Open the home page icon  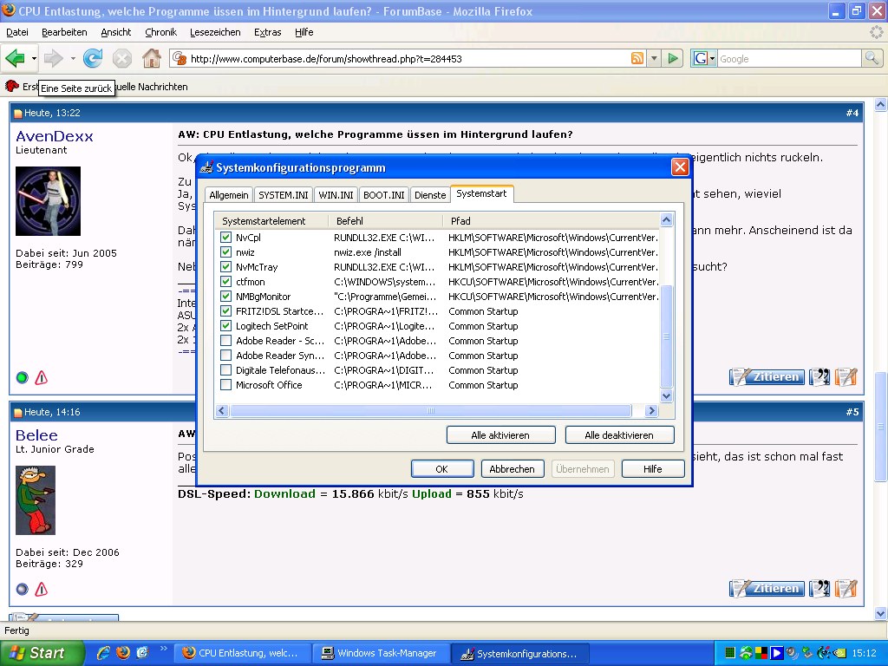151,58
